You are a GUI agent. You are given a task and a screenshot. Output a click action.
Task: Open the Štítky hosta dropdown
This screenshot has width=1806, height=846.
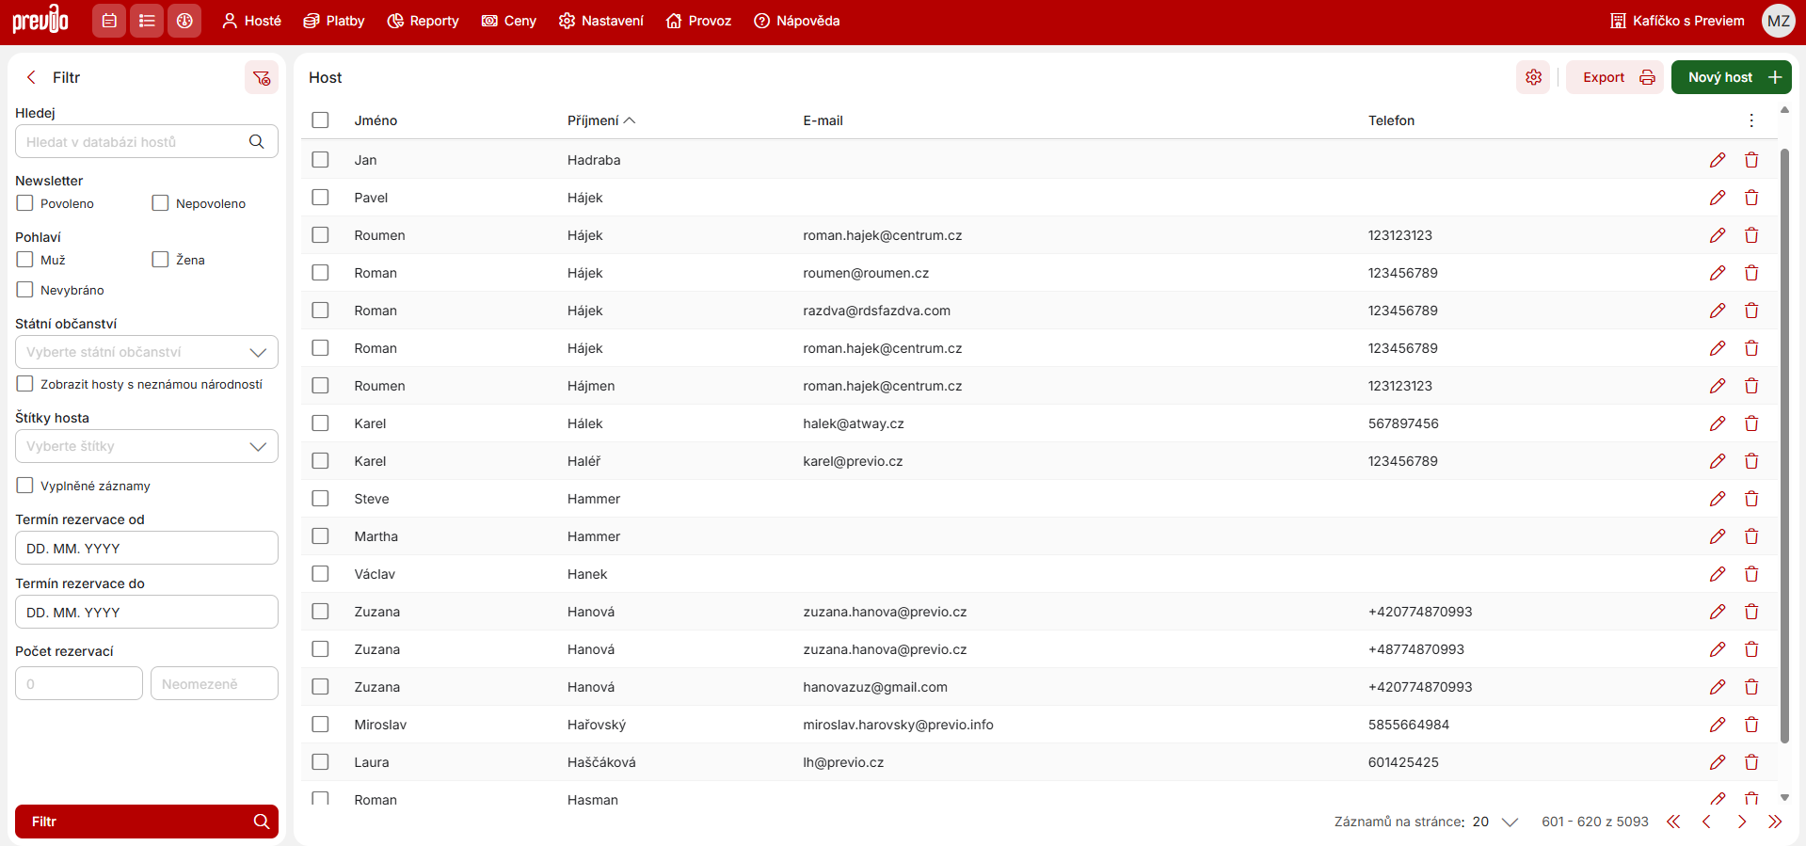pos(147,446)
